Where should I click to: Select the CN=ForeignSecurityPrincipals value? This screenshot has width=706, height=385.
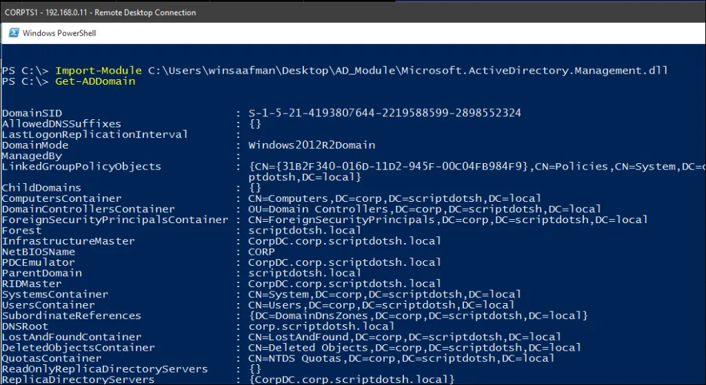448,220
